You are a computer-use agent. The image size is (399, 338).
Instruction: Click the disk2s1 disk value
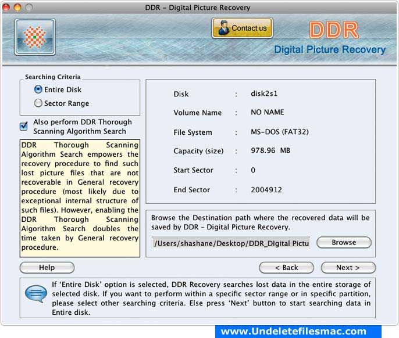[x=264, y=94]
